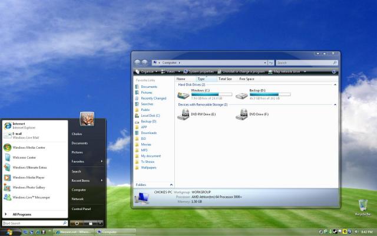Click the Explorer Search field

point(307,63)
